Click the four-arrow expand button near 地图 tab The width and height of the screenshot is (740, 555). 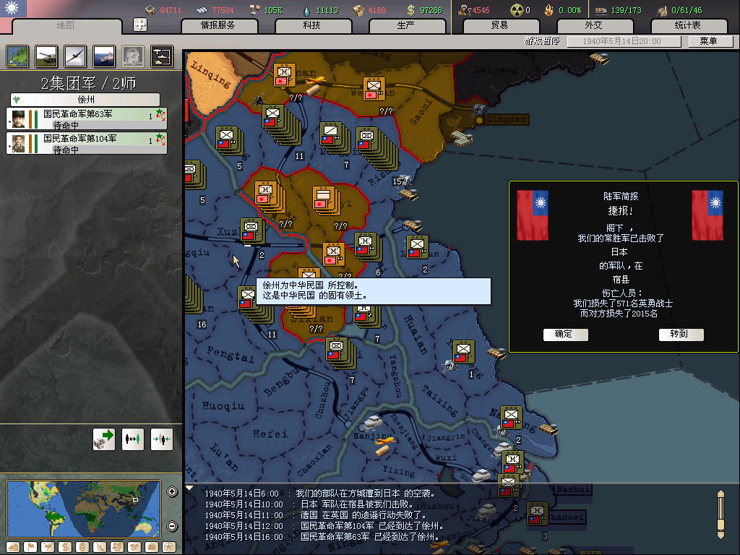tap(140, 24)
